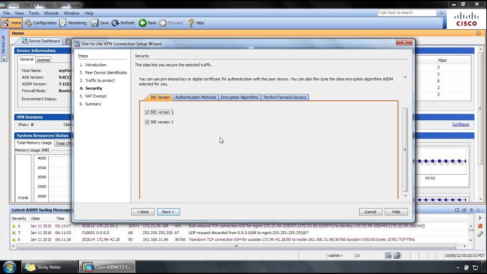Viewport: 487px width, 274px height.
Task: Click the wizard Help button
Action: 396,212
